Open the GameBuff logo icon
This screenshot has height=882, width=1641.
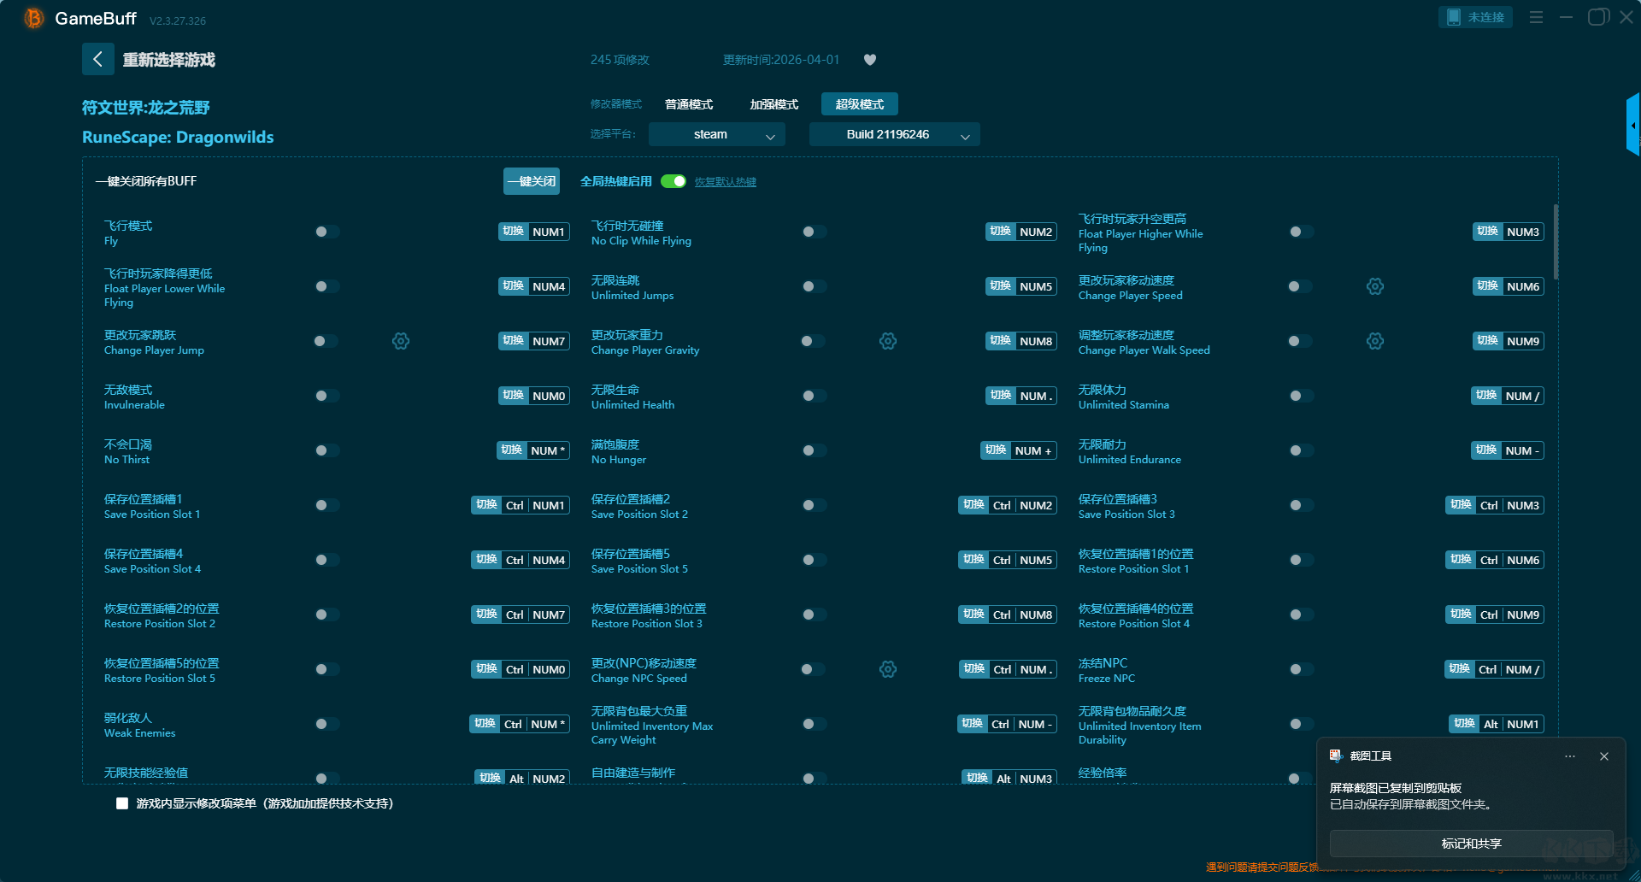(34, 18)
